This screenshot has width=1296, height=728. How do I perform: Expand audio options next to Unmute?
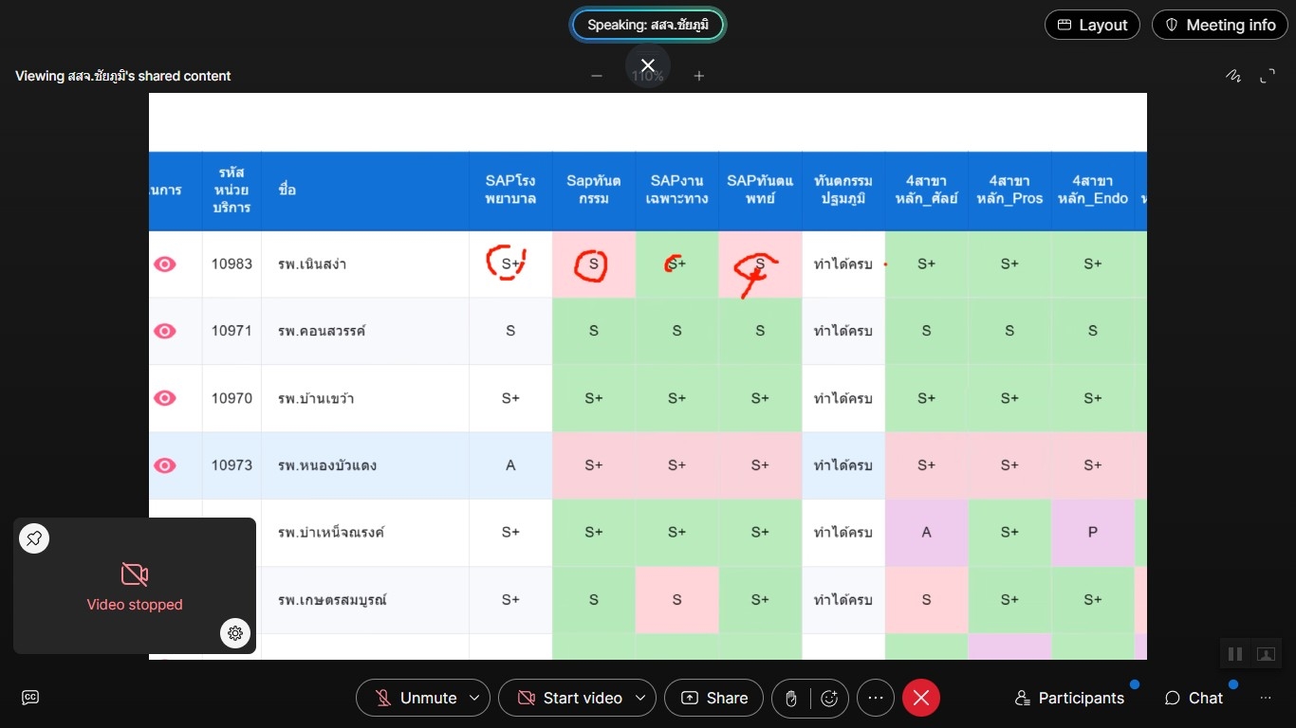(x=474, y=698)
